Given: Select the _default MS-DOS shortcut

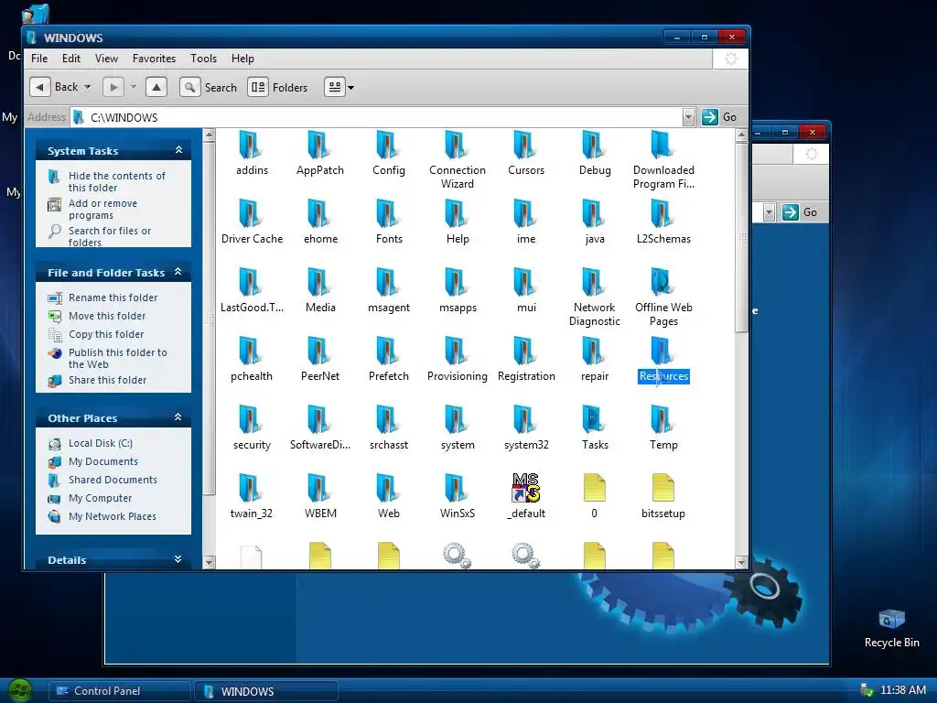Looking at the screenshot, I should (526, 497).
